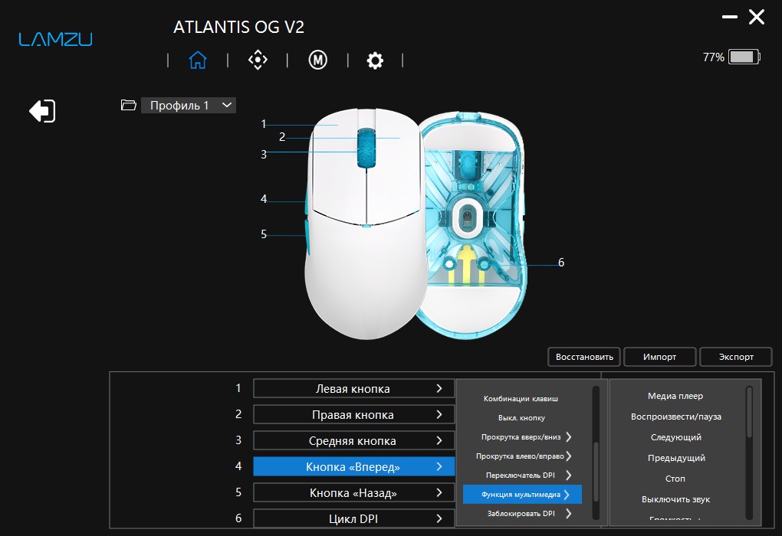782x536 pixels.
Task: Select Предыдущий media option
Action: pyautogui.click(x=676, y=458)
